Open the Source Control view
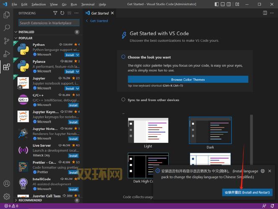Screen dimensions: 278x209 (7, 41)
